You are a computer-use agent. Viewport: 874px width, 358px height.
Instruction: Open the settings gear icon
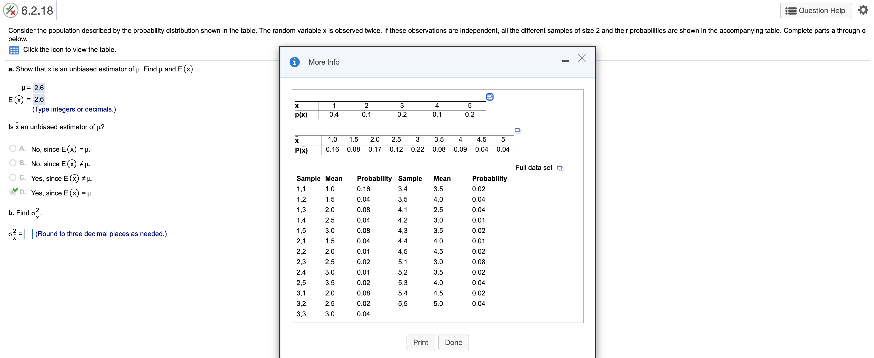click(863, 10)
